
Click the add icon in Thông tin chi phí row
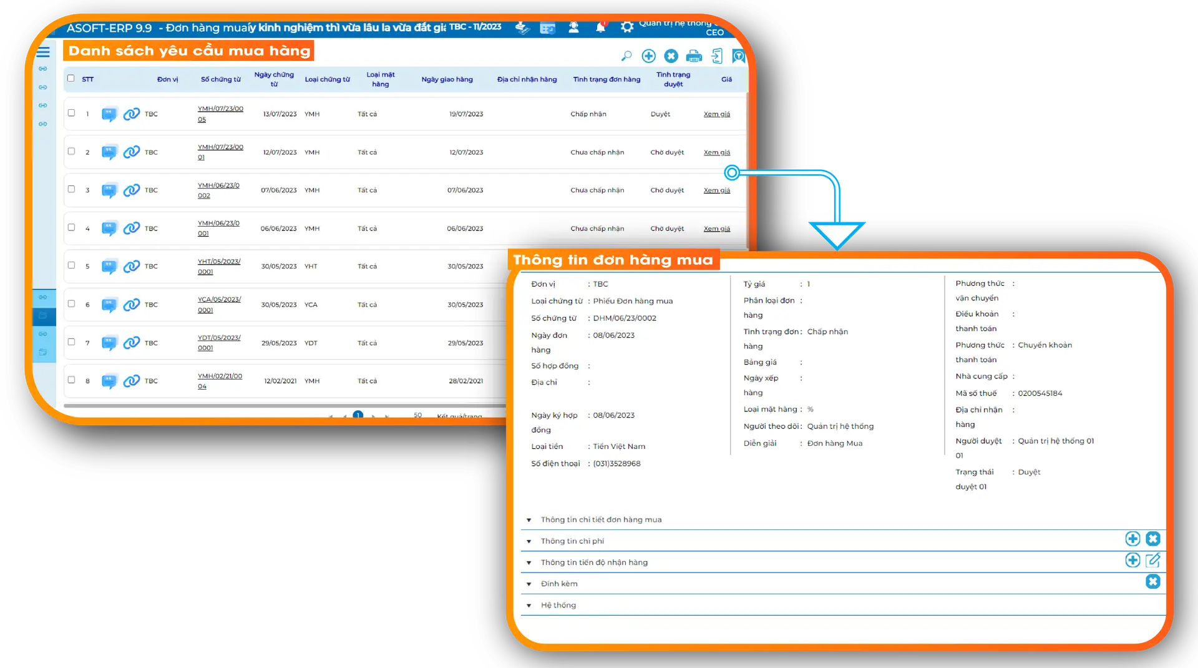pyautogui.click(x=1132, y=539)
